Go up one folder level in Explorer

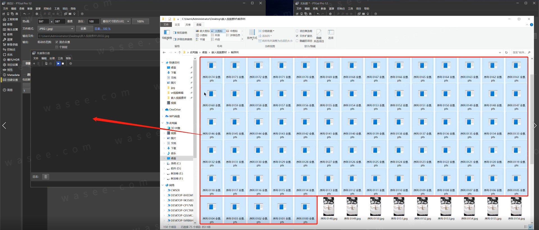(x=180, y=52)
